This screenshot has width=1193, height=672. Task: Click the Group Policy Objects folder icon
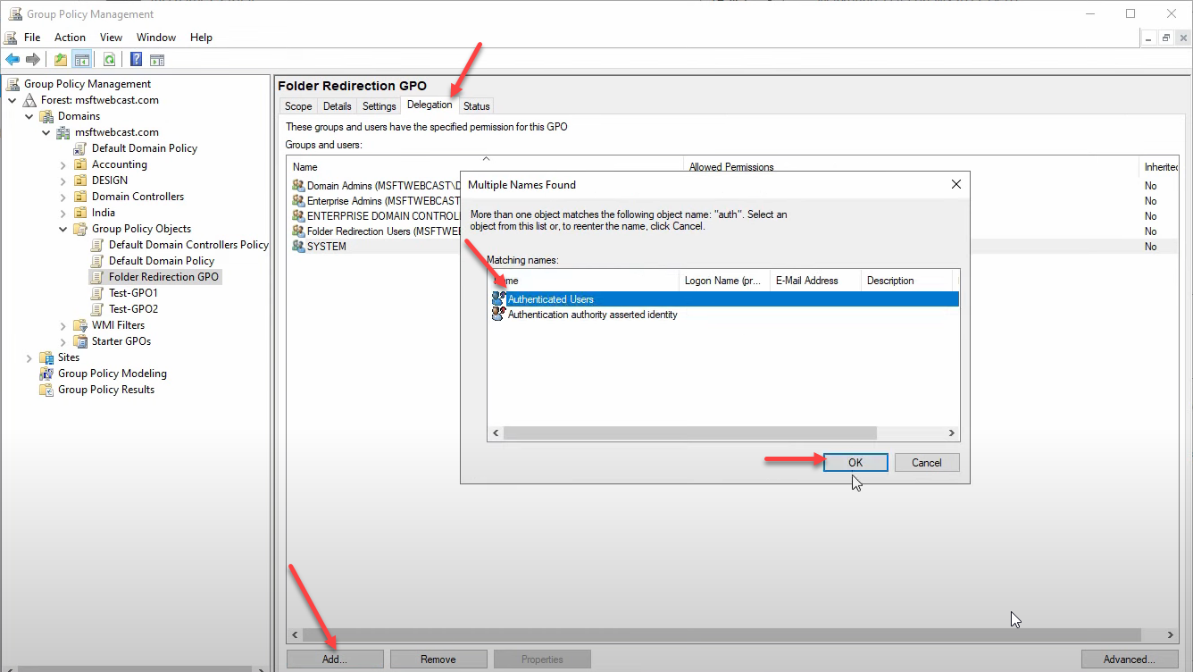coord(80,229)
